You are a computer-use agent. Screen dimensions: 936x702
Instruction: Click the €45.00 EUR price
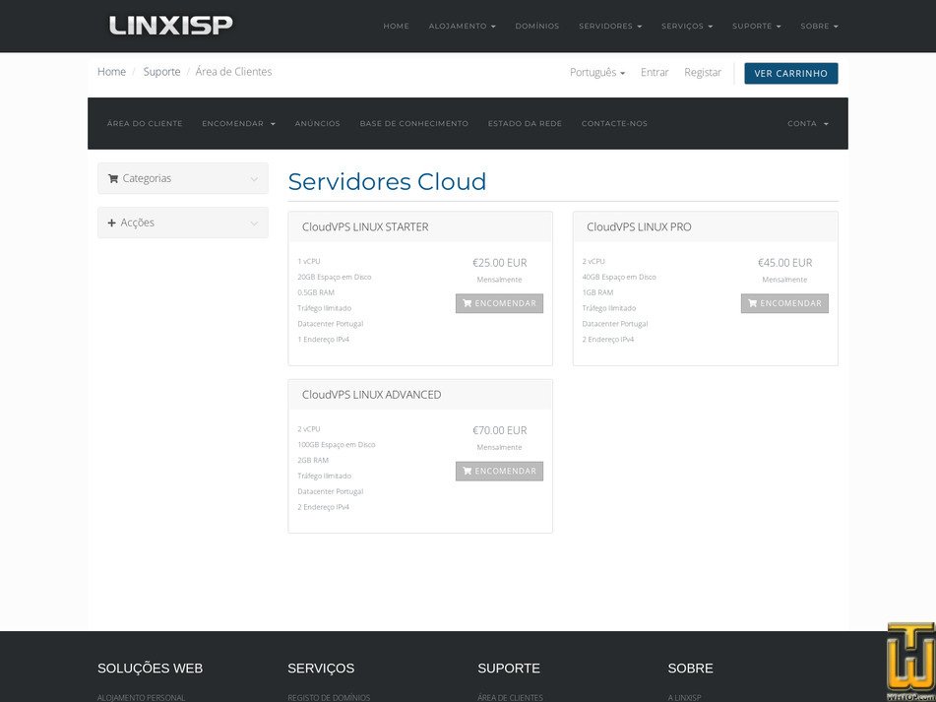click(785, 263)
